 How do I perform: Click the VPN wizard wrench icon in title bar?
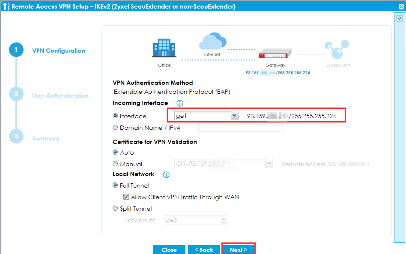point(6,6)
